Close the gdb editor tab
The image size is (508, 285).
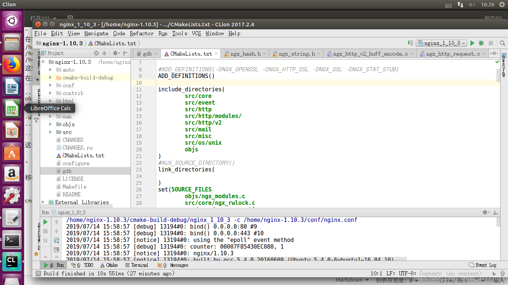156,54
